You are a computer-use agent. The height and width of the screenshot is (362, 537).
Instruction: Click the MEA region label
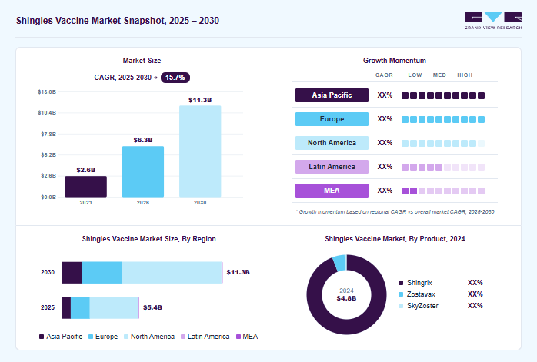click(332, 191)
